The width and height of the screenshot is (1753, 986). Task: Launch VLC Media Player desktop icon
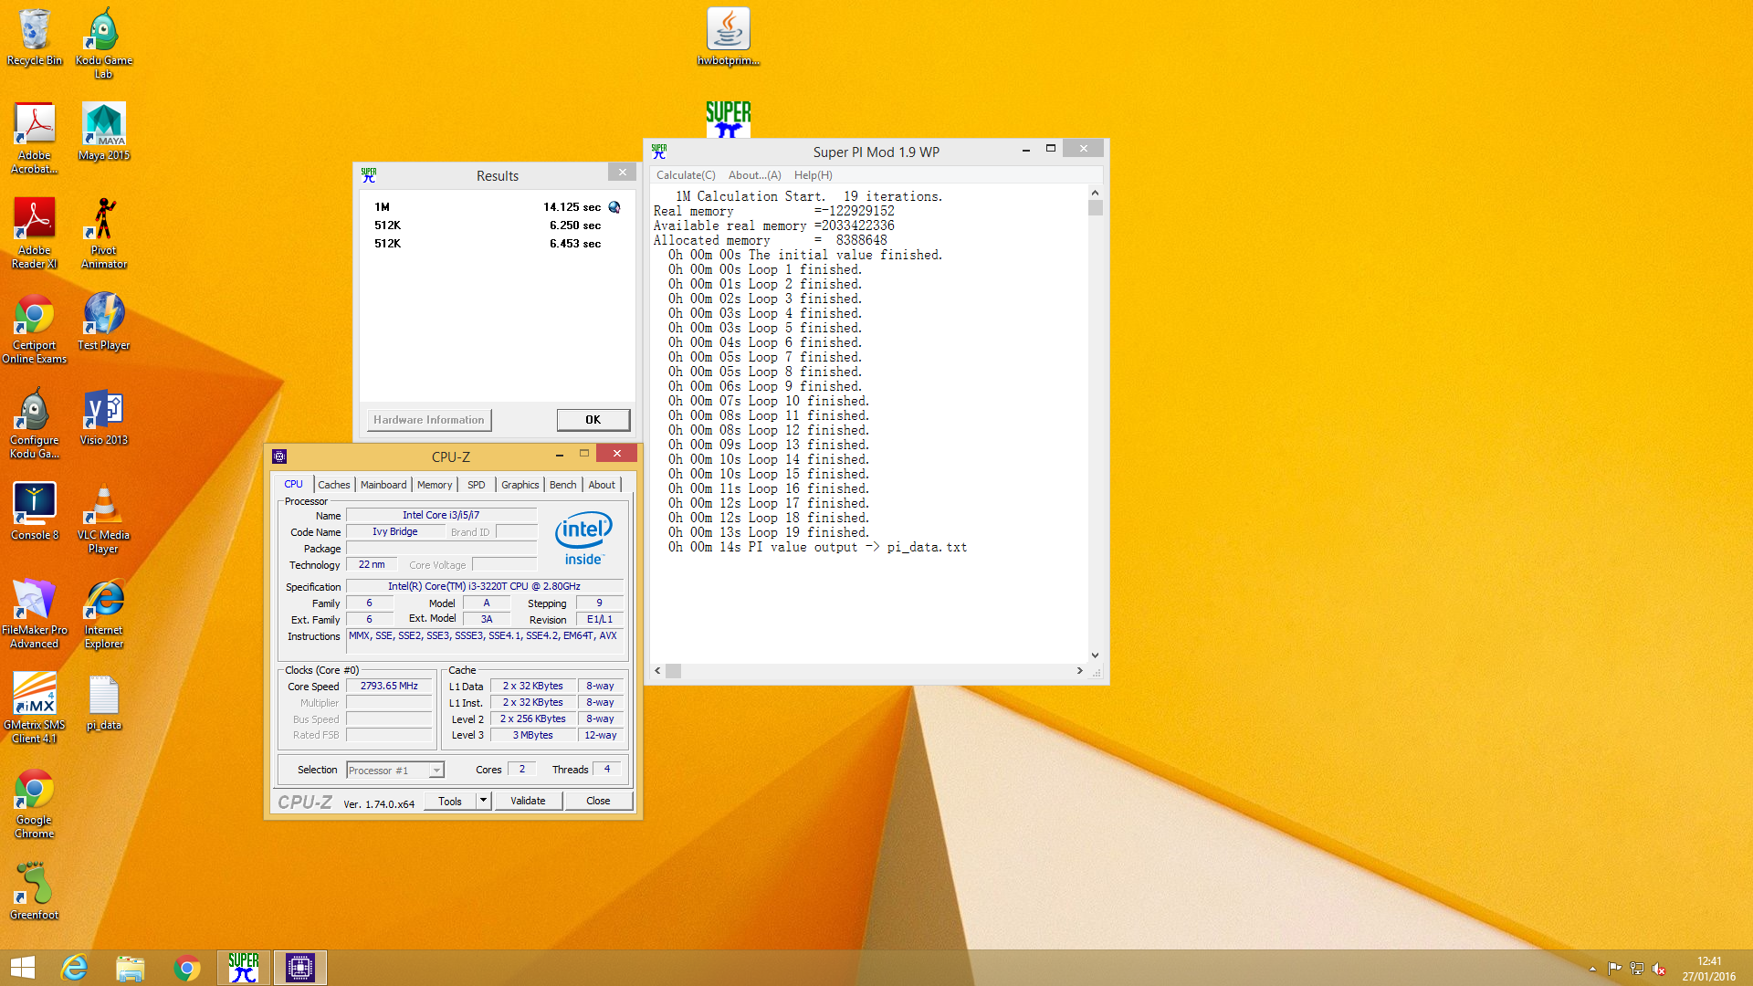(104, 518)
